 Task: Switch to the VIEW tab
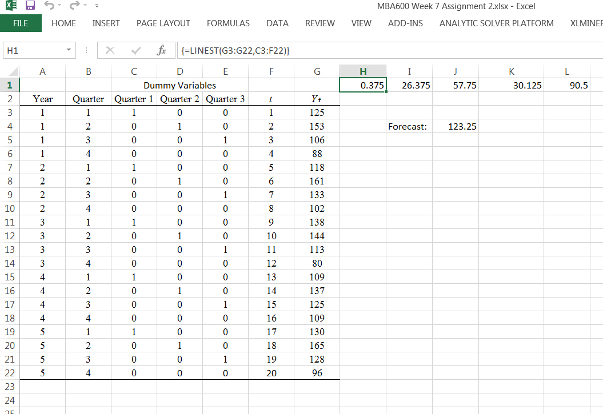[x=361, y=23]
